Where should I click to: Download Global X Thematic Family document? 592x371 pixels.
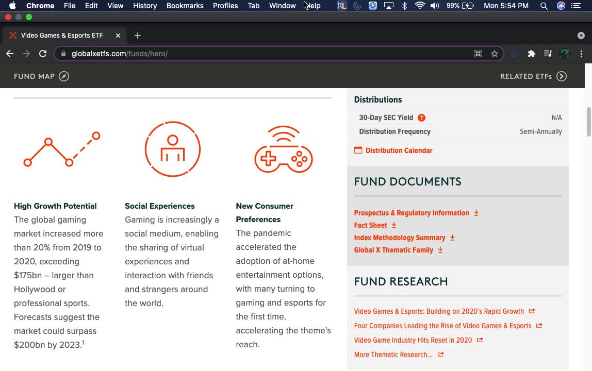tap(398, 250)
